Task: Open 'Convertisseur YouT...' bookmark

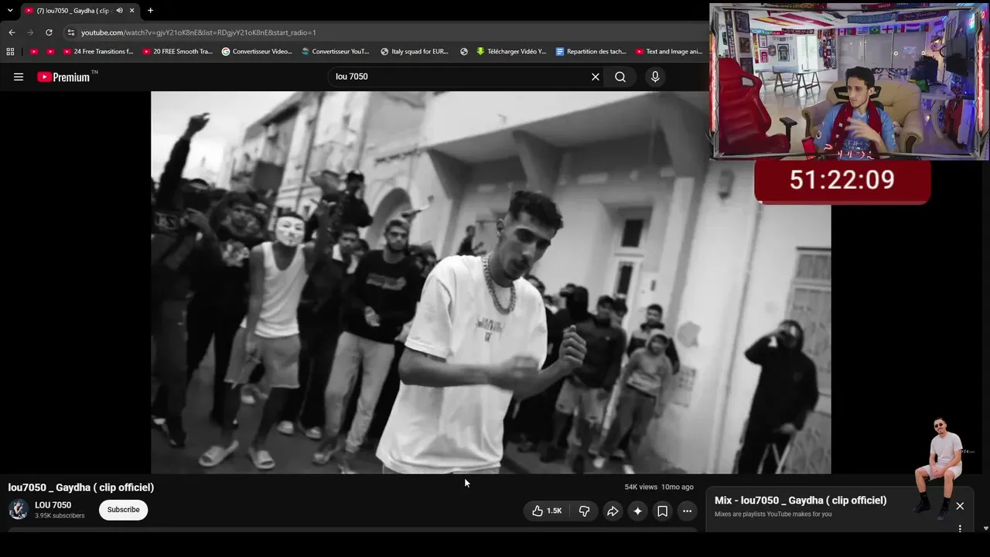Action: 336,52
